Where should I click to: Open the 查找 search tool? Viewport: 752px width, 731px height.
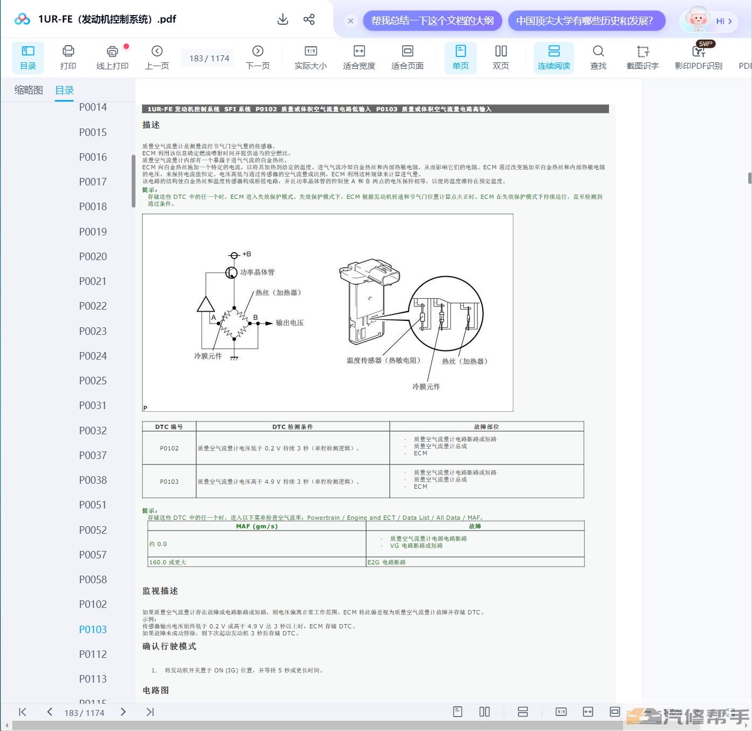coord(598,58)
